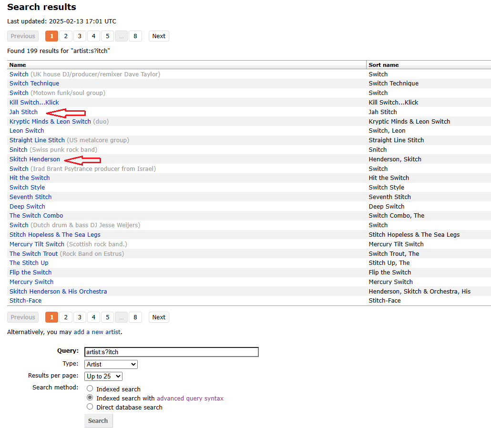Viewport: 491px width, 431px height.
Task: Click sort name cell 'Switch Trout, The'
Action: click(394, 253)
